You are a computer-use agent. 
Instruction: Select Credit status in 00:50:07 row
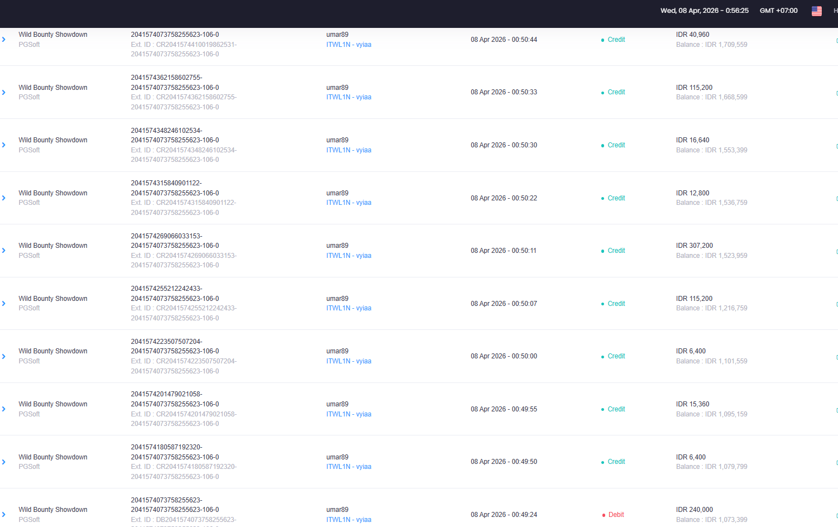point(616,304)
